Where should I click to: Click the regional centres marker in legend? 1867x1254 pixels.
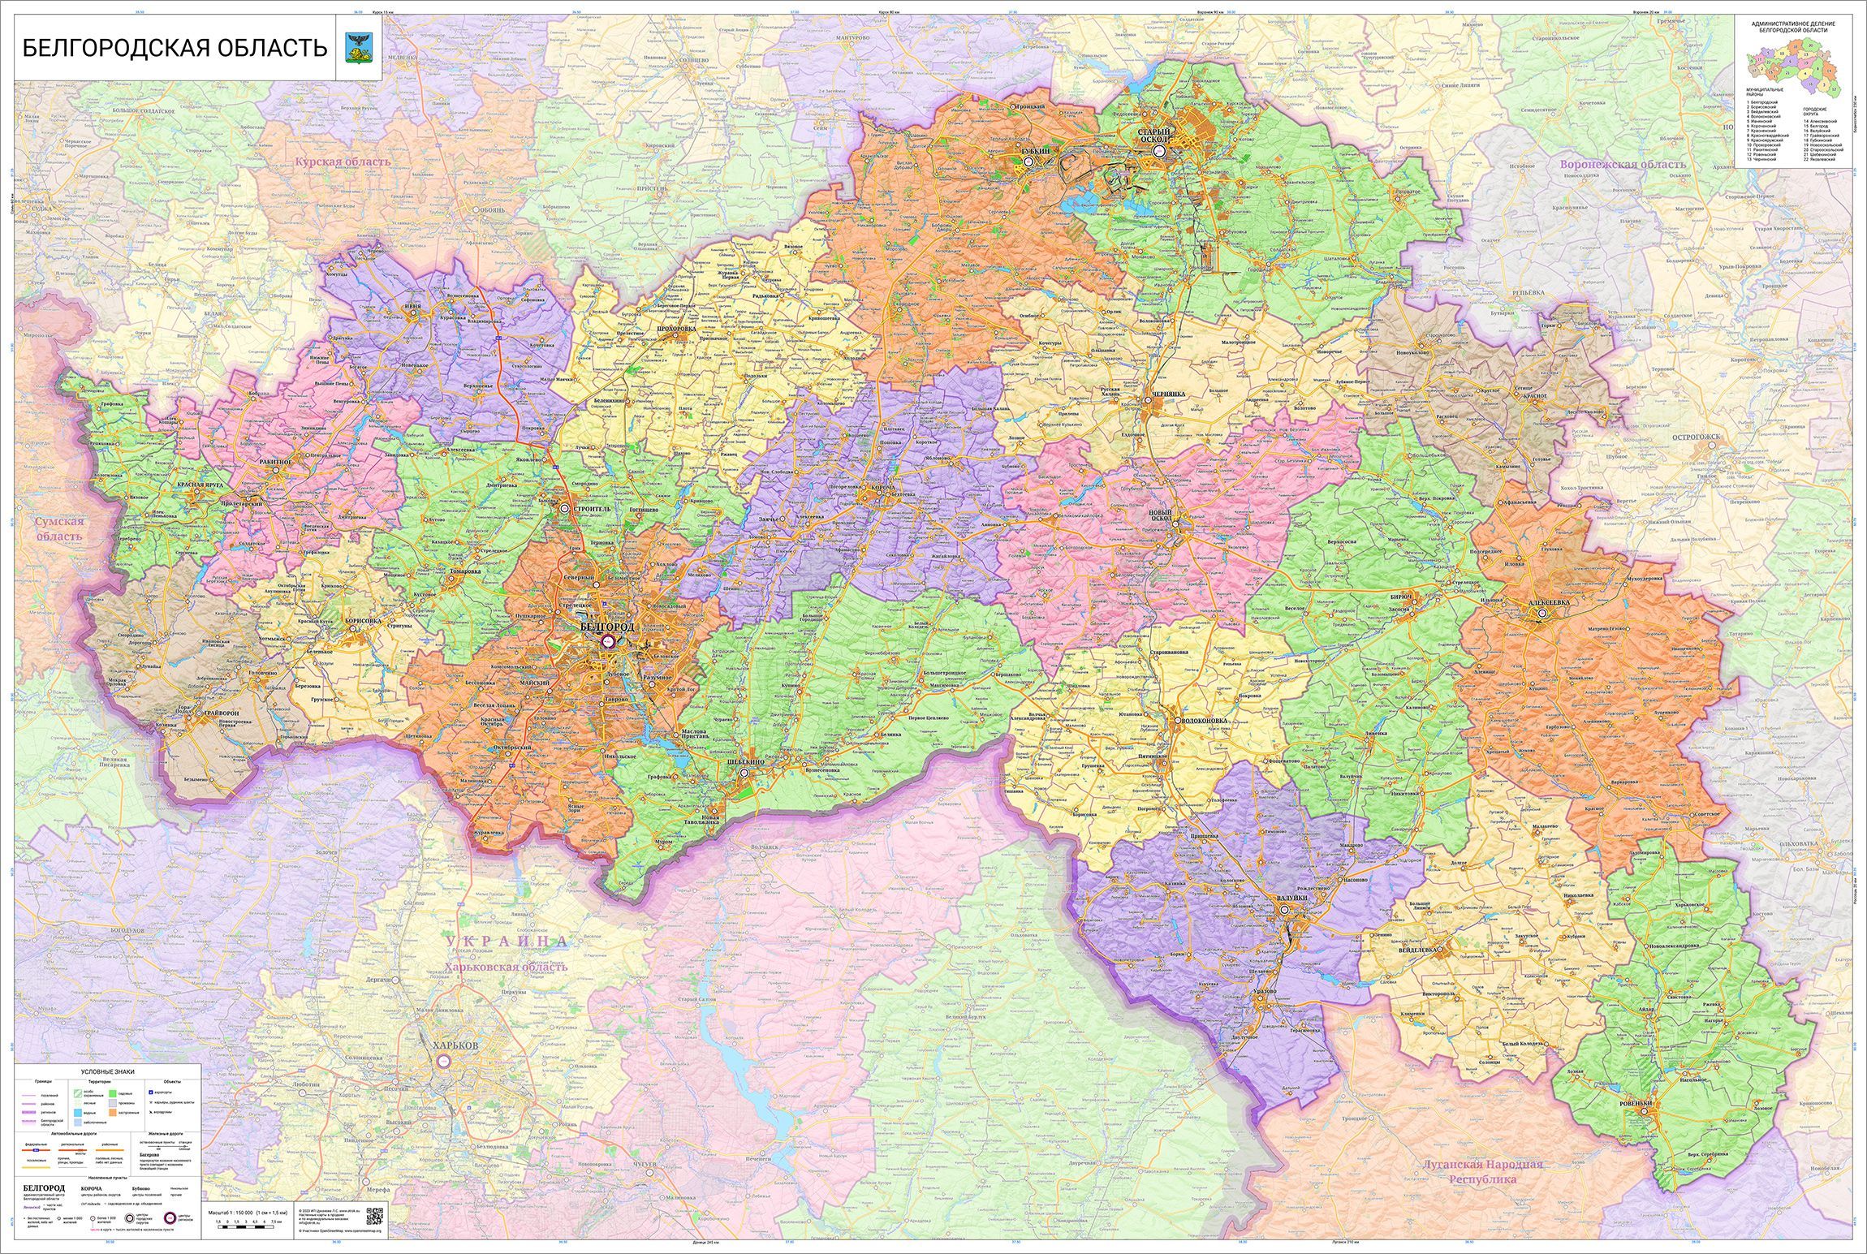click(x=170, y=1217)
